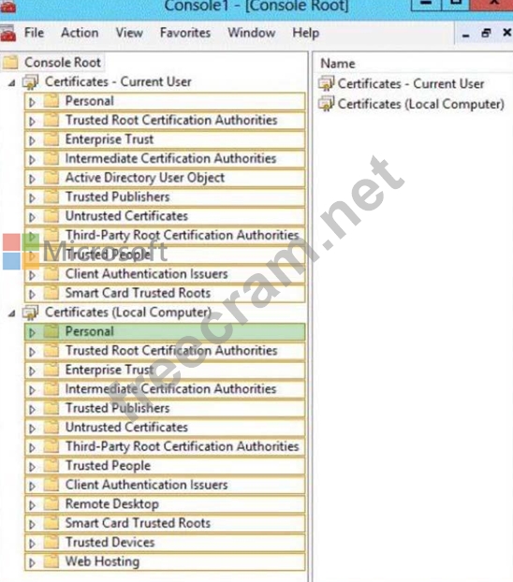Click Web Hosting folder icon
This screenshot has height=582, width=513.
click(51, 561)
